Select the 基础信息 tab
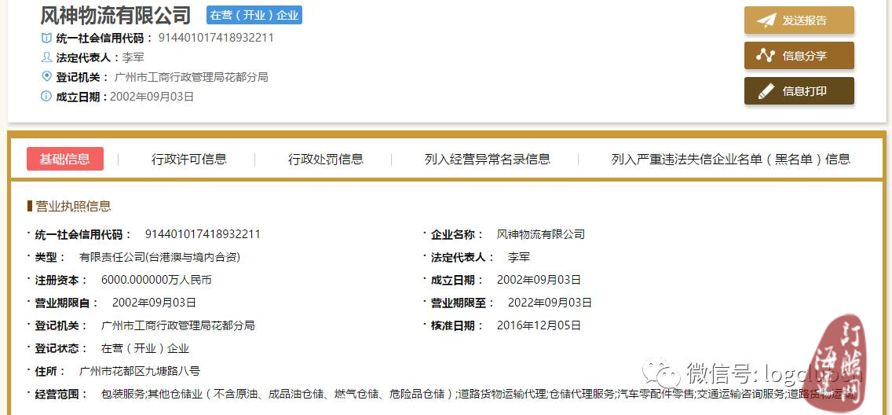 65,159
